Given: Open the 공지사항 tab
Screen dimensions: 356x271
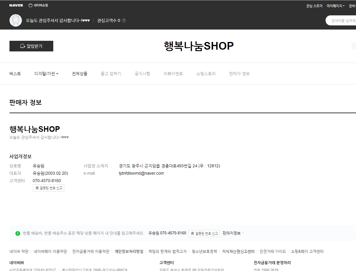Looking at the screenshot, I should click(142, 74).
